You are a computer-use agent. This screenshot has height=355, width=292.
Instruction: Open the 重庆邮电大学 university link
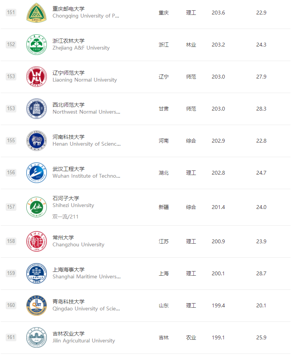click(x=69, y=9)
